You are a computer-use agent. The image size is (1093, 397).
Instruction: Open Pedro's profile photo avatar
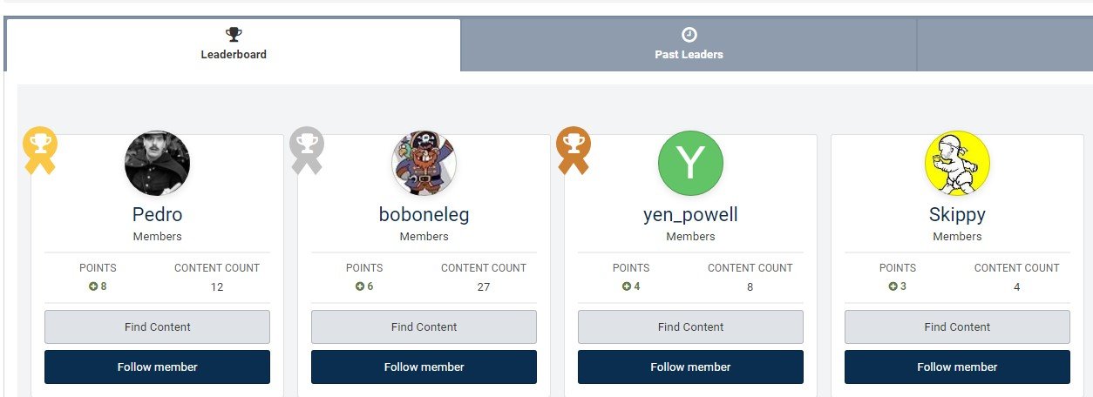tap(157, 164)
